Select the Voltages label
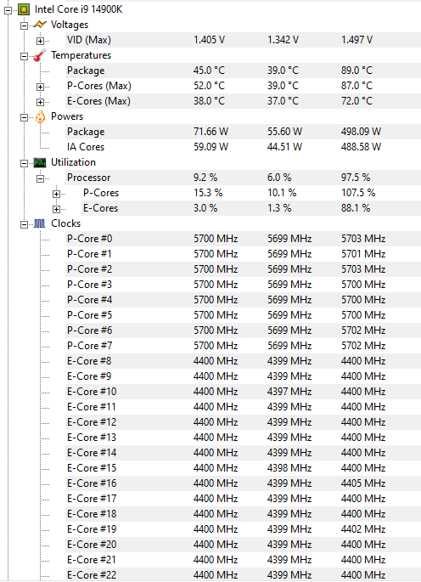Image resolution: width=421 pixels, height=582 pixels. tap(70, 25)
